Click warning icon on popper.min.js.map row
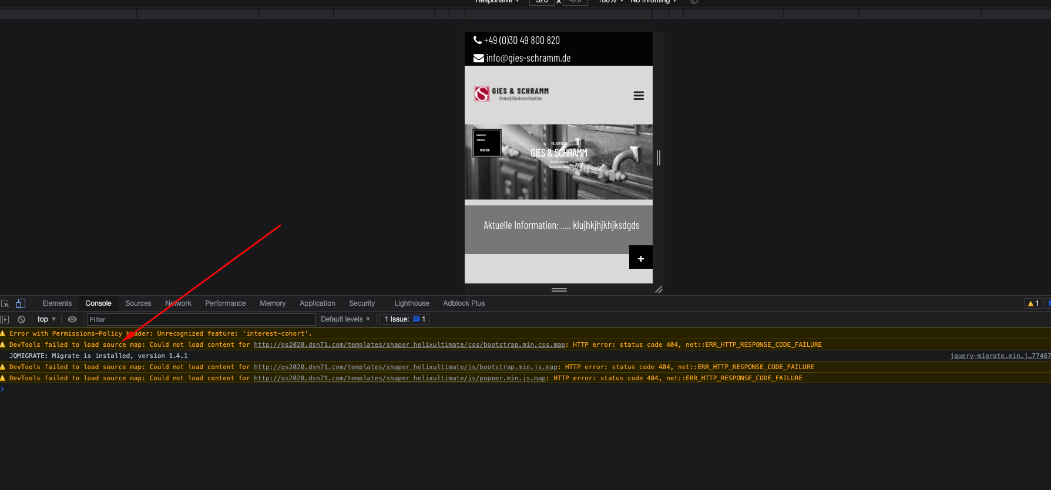Image resolution: width=1051 pixels, height=490 pixels. pyautogui.click(x=3, y=378)
